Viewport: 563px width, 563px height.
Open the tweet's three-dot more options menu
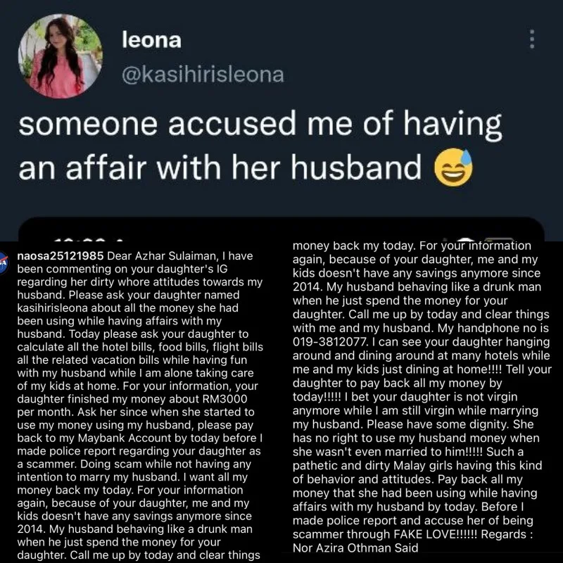click(533, 39)
